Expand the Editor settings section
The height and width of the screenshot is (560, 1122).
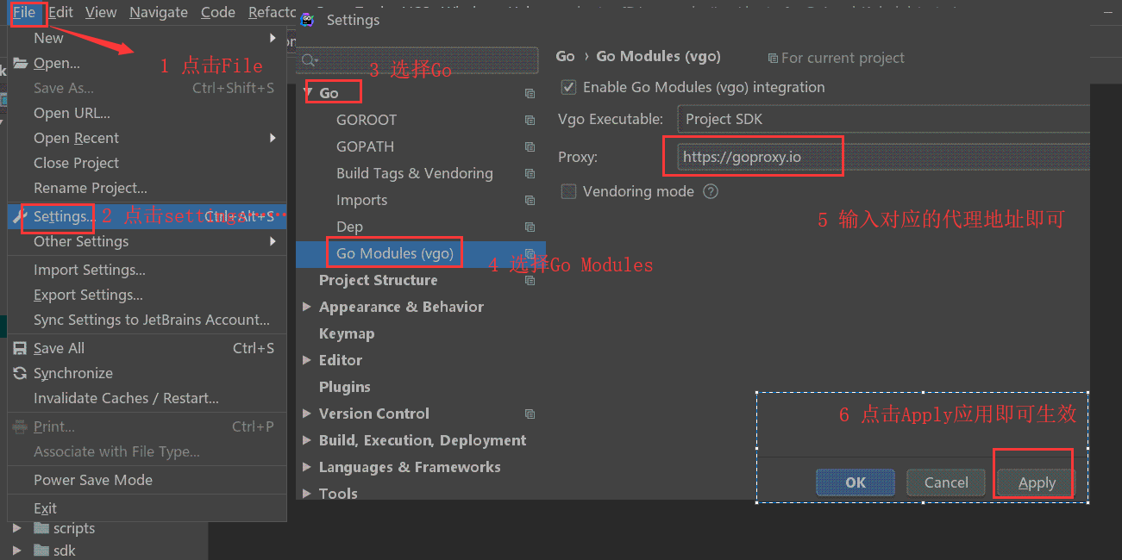tap(307, 360)
